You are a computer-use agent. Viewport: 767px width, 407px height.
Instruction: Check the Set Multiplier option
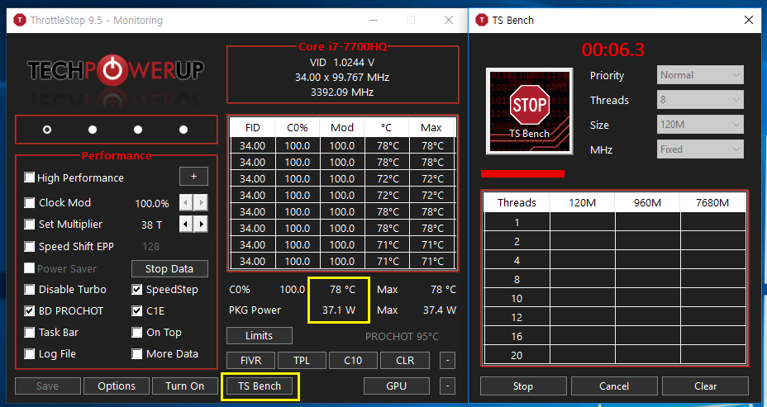(x=30, y=225)
